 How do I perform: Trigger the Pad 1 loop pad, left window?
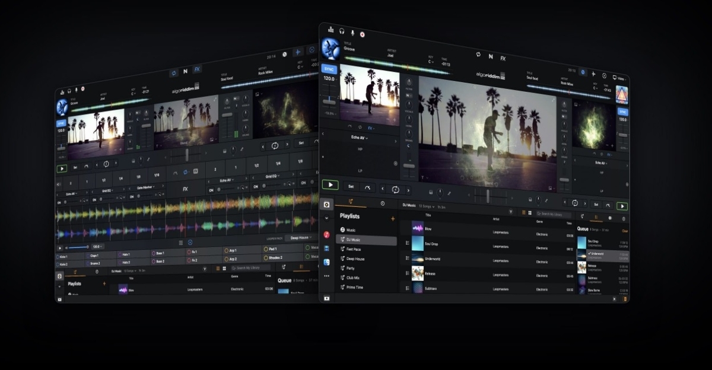point(282,250)
